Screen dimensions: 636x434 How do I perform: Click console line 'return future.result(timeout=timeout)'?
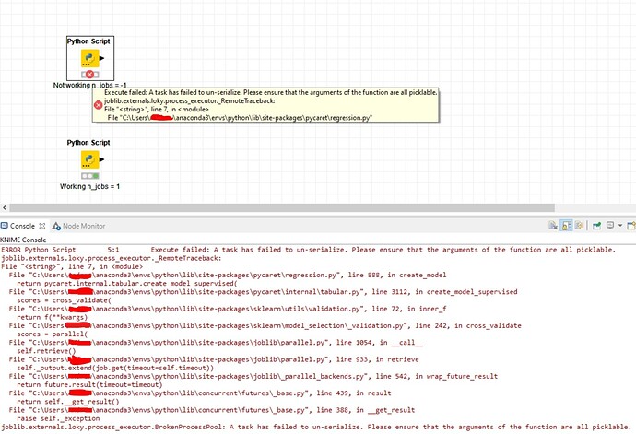(x=89, y=384)
